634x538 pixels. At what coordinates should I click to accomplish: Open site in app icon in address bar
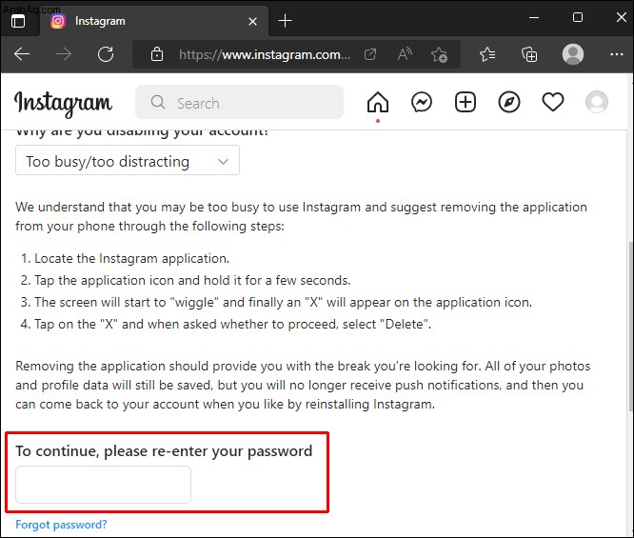370,54
